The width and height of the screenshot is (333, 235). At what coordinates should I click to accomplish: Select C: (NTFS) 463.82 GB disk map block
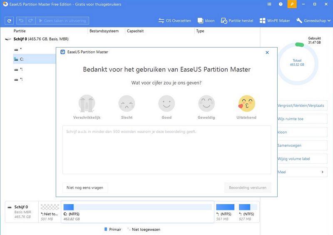coord(137,212)
